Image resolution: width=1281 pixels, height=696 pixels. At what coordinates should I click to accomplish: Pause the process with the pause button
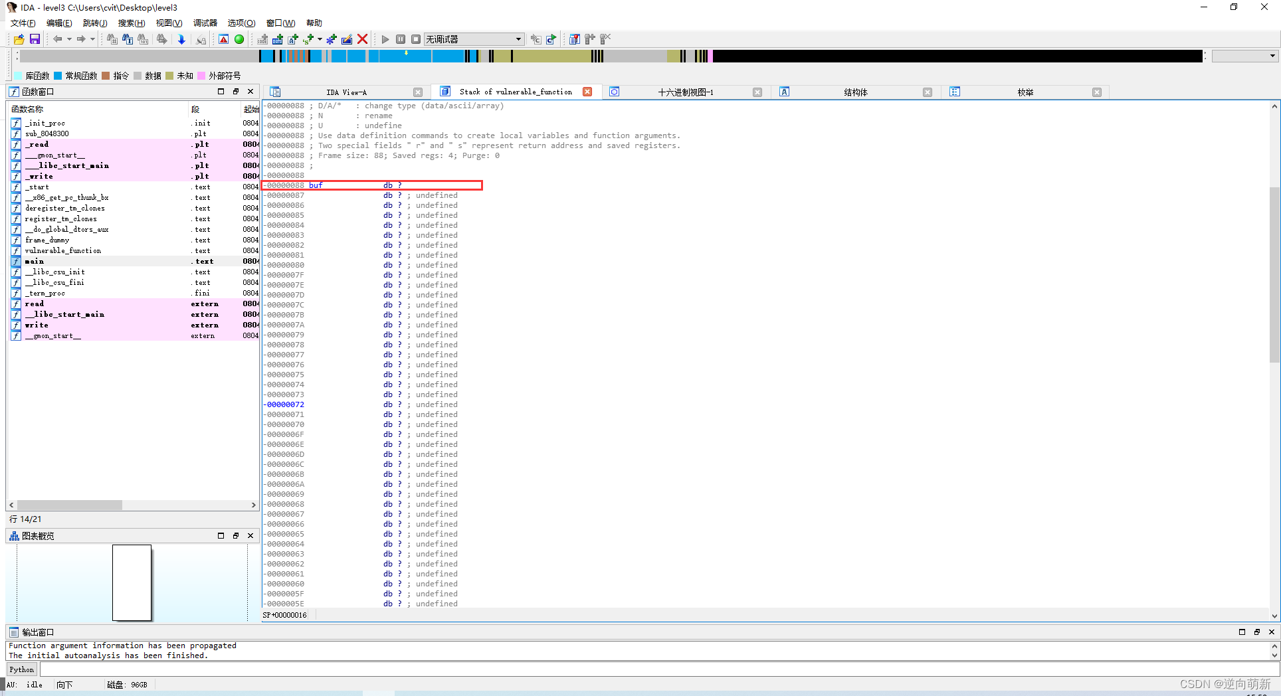pyautogui.click(x=401, y=39)
